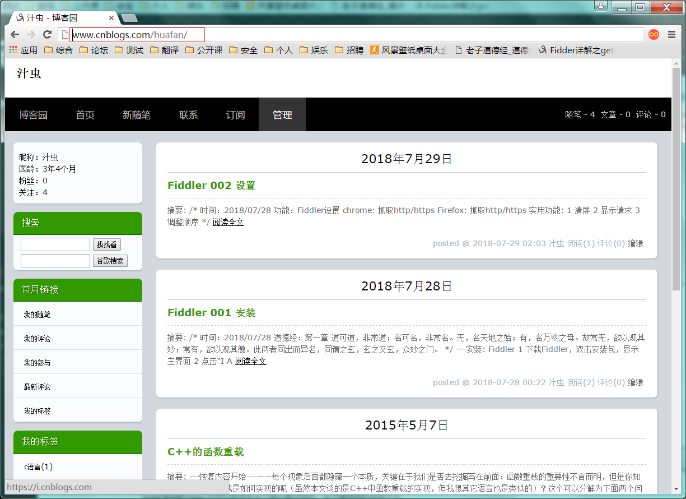Image resolution: width=686 pixels, height=499 pixels.
Task: Open a new tab next to 博客园 tab
Action: click(129, 18)
